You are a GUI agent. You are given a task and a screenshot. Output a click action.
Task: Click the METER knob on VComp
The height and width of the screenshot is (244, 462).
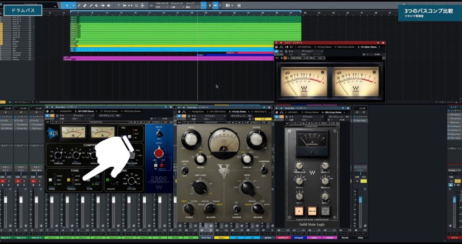200,159
